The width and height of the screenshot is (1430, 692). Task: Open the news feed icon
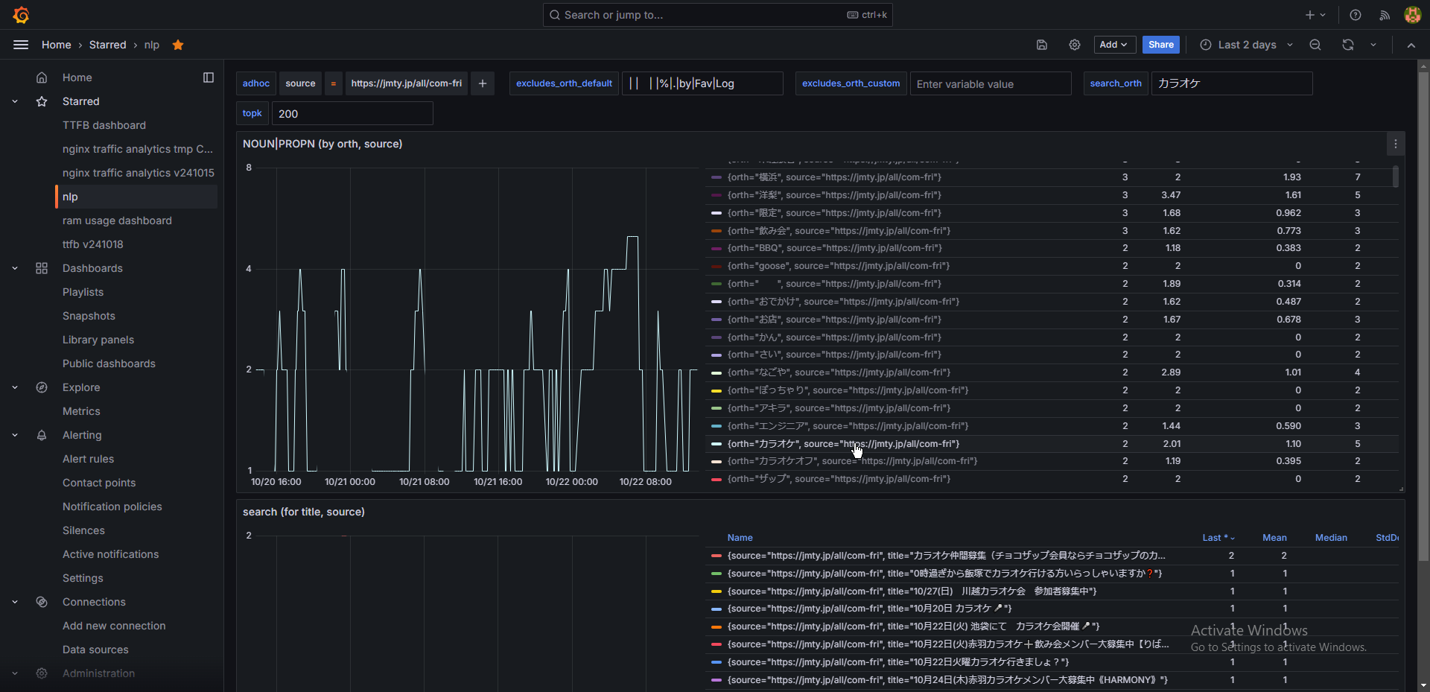tap(1385, 15)
